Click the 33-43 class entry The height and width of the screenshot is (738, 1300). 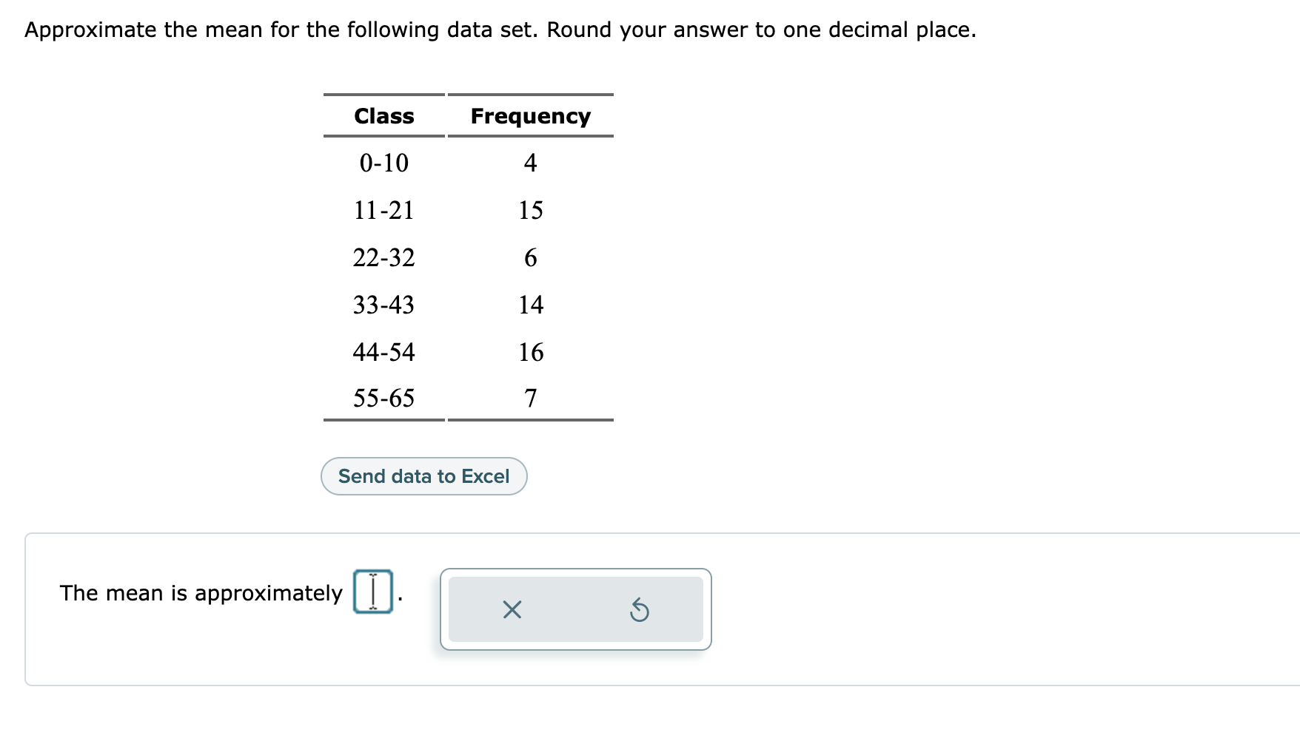tap(383, 304)
